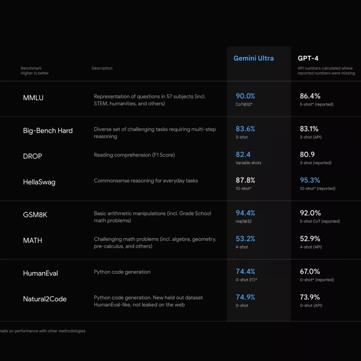Click the 'Reading comprehension (F1 Score)' description

click(x=134, y=155)
